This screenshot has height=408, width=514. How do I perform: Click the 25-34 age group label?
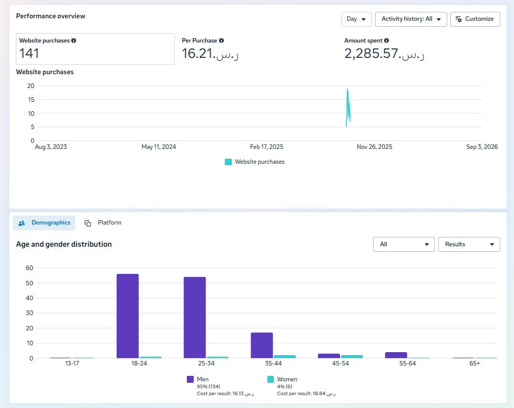[x=206, y=363]
